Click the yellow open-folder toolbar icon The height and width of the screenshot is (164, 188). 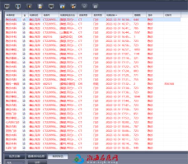point(73,6)
